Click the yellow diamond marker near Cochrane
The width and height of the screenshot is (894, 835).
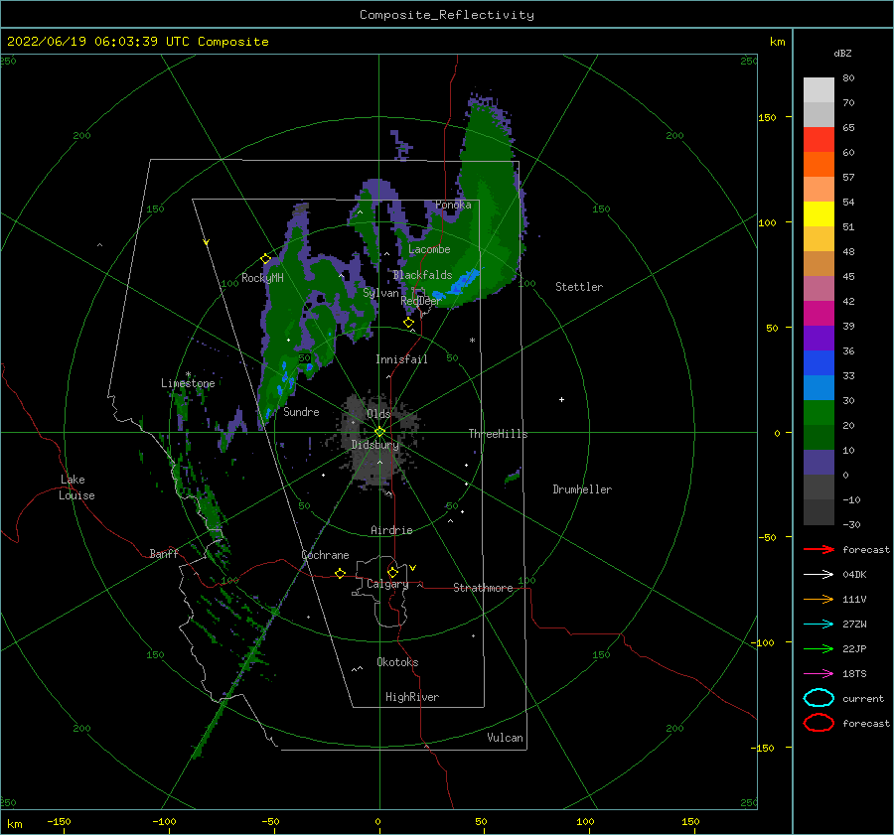tap(341, 573)
